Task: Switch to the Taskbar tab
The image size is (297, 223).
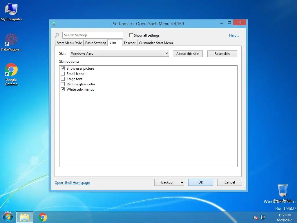Action: [x=130, y=43]
